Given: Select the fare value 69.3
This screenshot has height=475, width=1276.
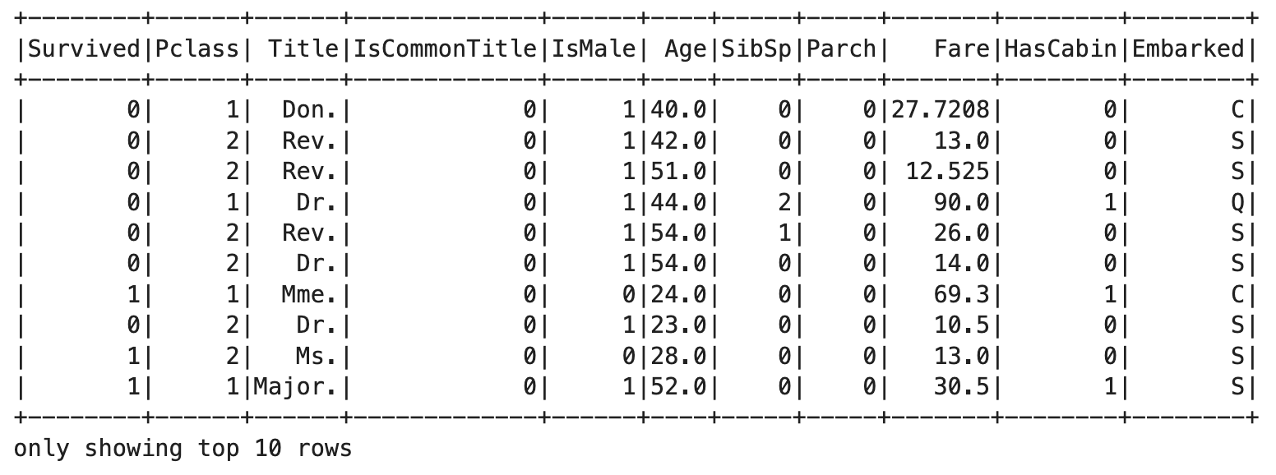Looking at the screenshot, I should [961, 294].
